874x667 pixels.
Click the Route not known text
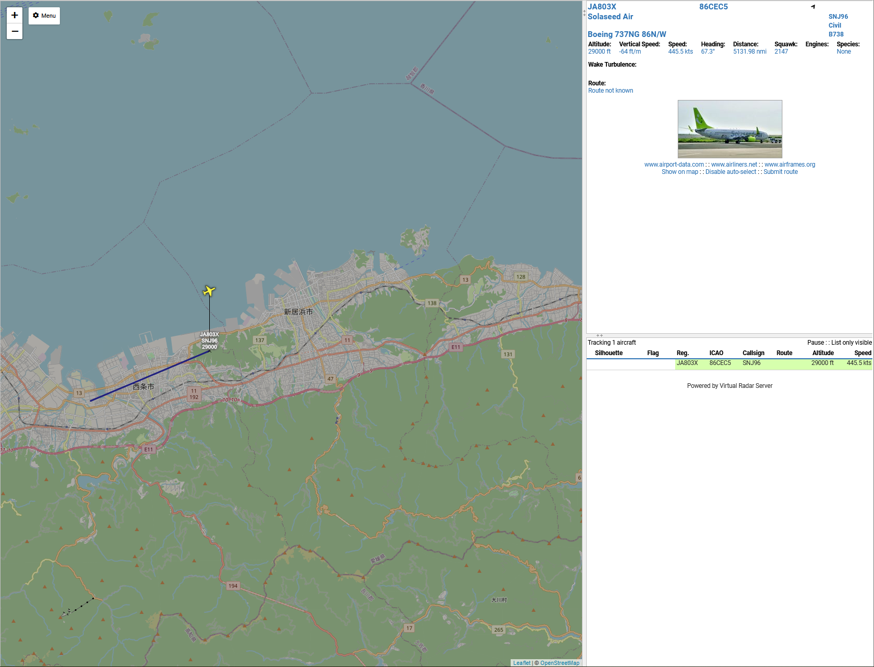tap(611, 91)
